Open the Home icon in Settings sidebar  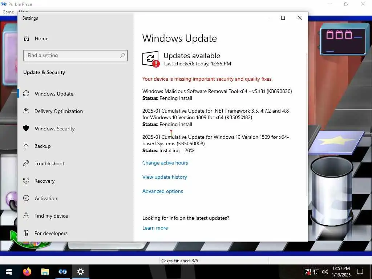pos(26,39)
